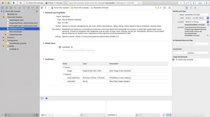
Task: Choose the Vision+ML Example scheme
Action: tap(34, 3)
